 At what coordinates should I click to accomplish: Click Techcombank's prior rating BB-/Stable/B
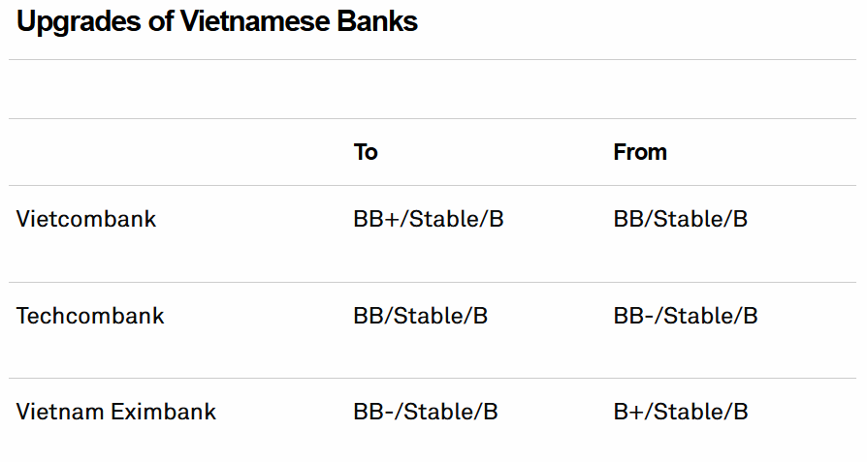pos(686,315)
